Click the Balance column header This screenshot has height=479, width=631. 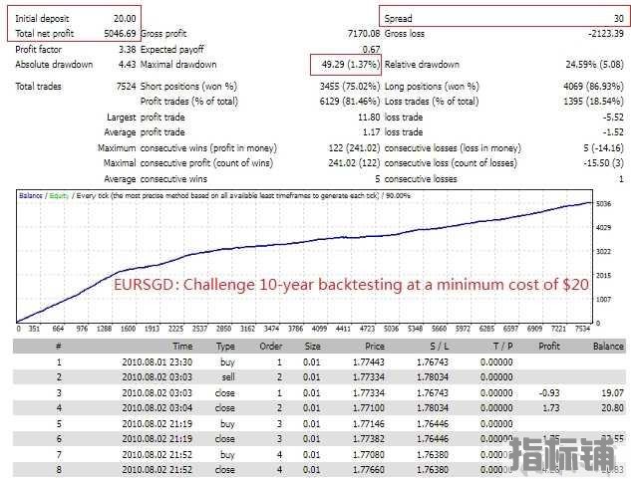608,347
